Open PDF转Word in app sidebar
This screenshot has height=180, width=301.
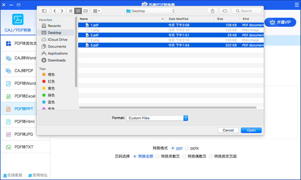(19, 84)
